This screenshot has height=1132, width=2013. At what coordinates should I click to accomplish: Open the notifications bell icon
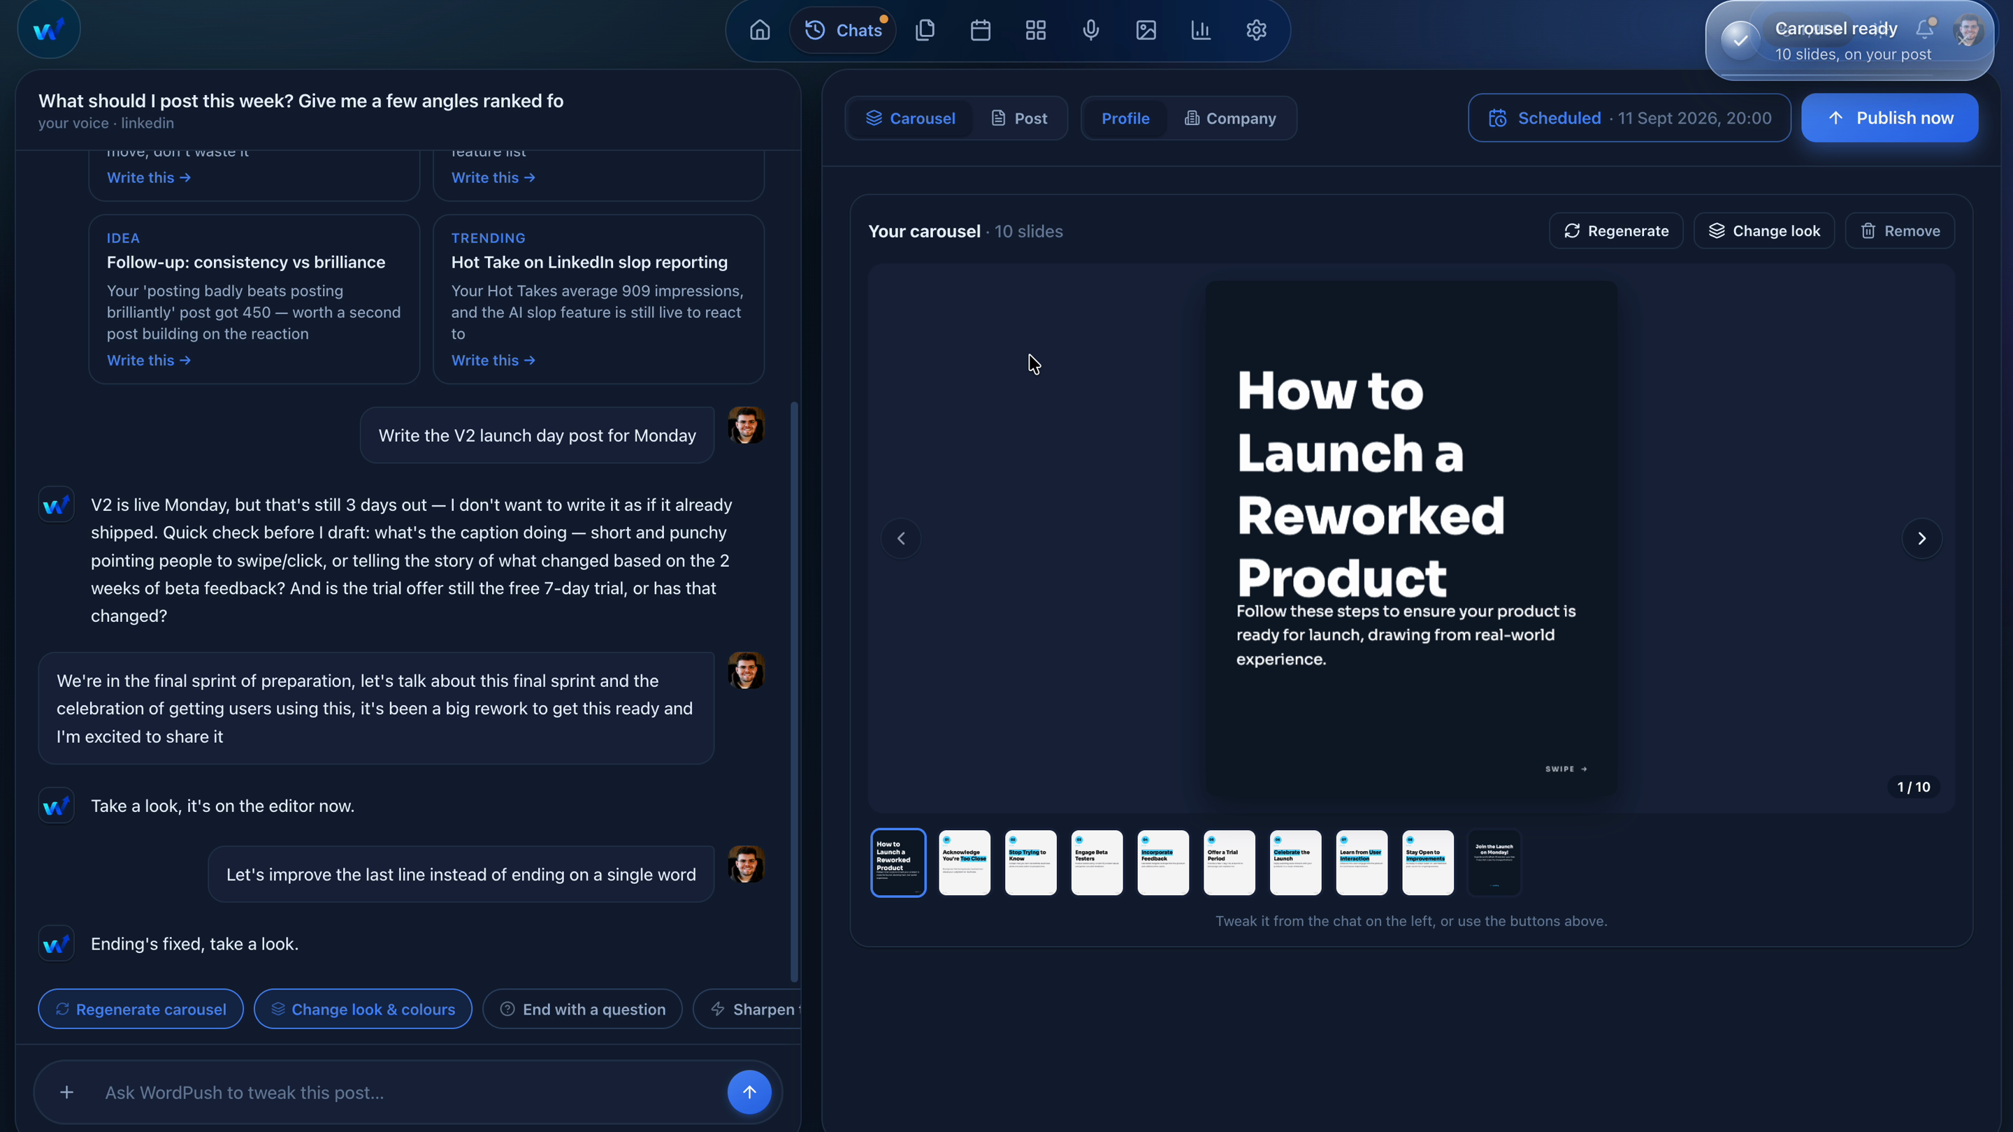coord(1925,29)
